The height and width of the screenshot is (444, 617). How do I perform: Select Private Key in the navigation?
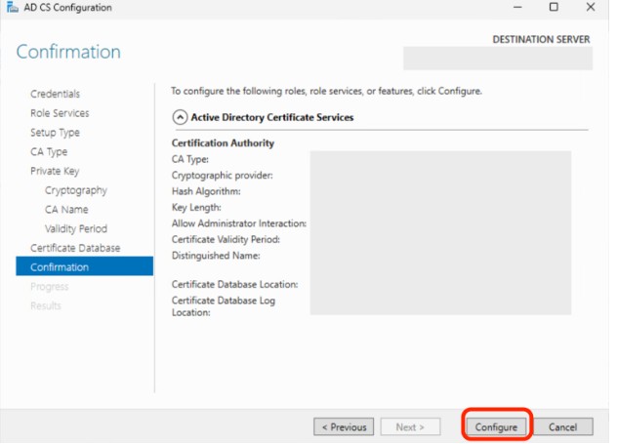[x=54, y=171]
